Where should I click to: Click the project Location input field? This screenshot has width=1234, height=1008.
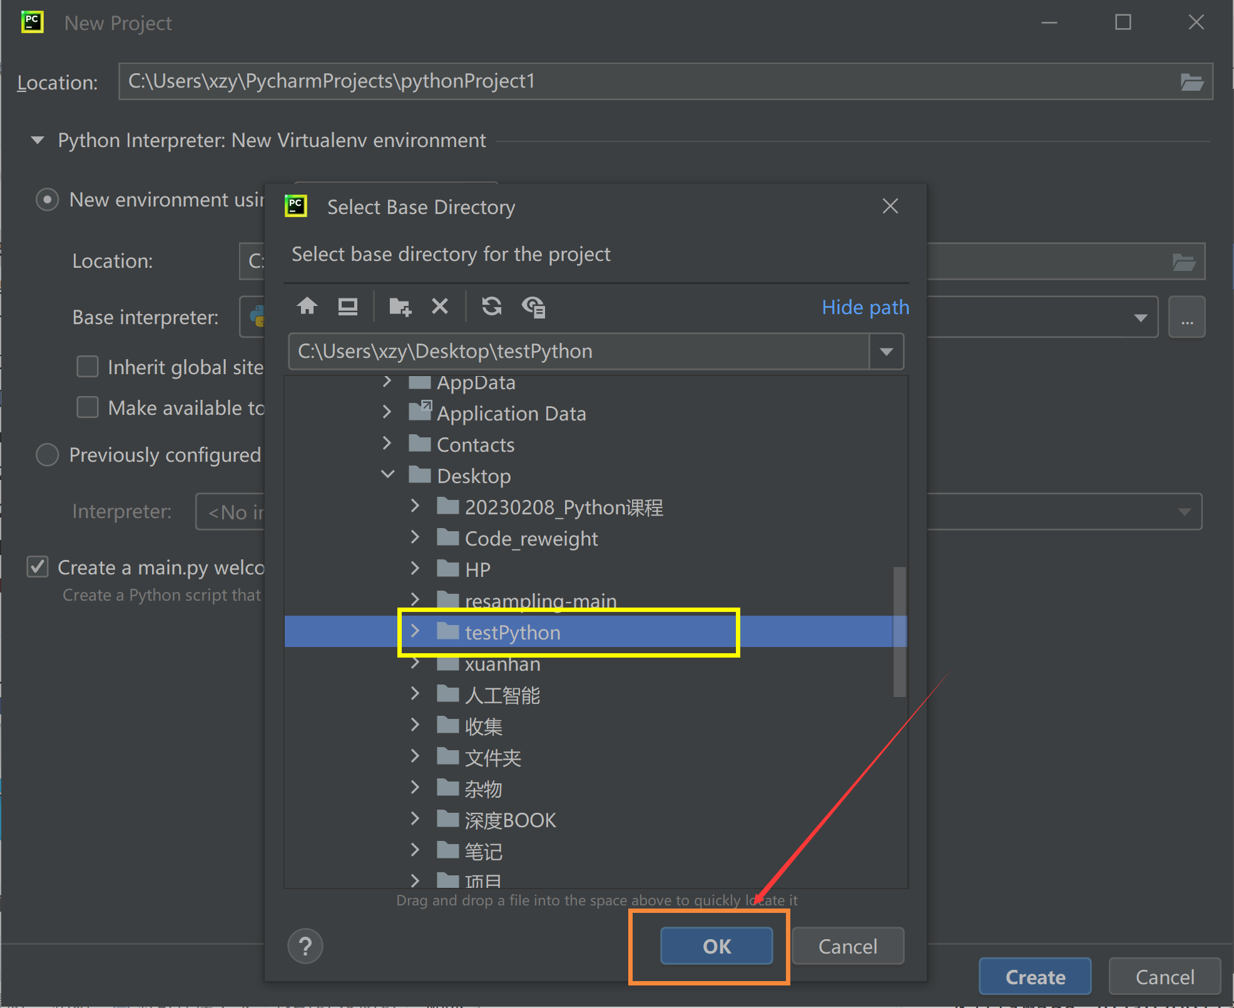pos(656,82)
